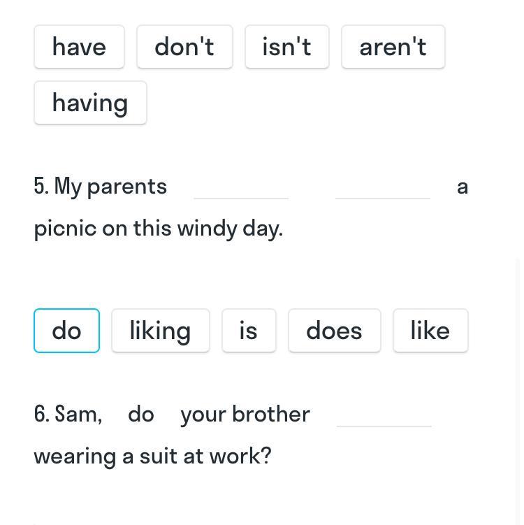
Task: Click the vertical scrollbar on the right
Action: [x=519, y=384]
